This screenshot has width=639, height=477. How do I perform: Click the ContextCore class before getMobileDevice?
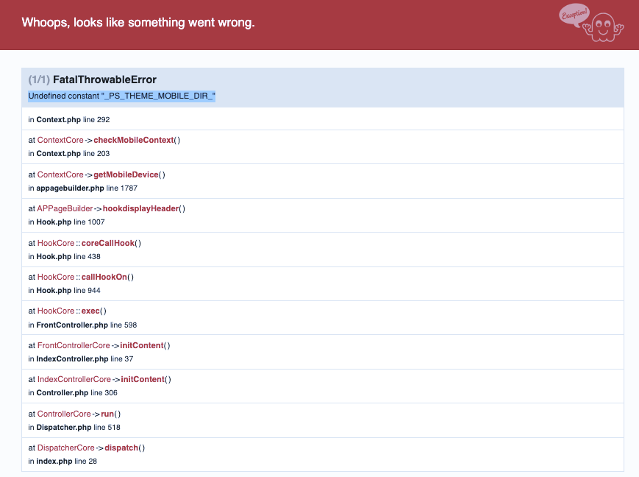pos(60,174)
